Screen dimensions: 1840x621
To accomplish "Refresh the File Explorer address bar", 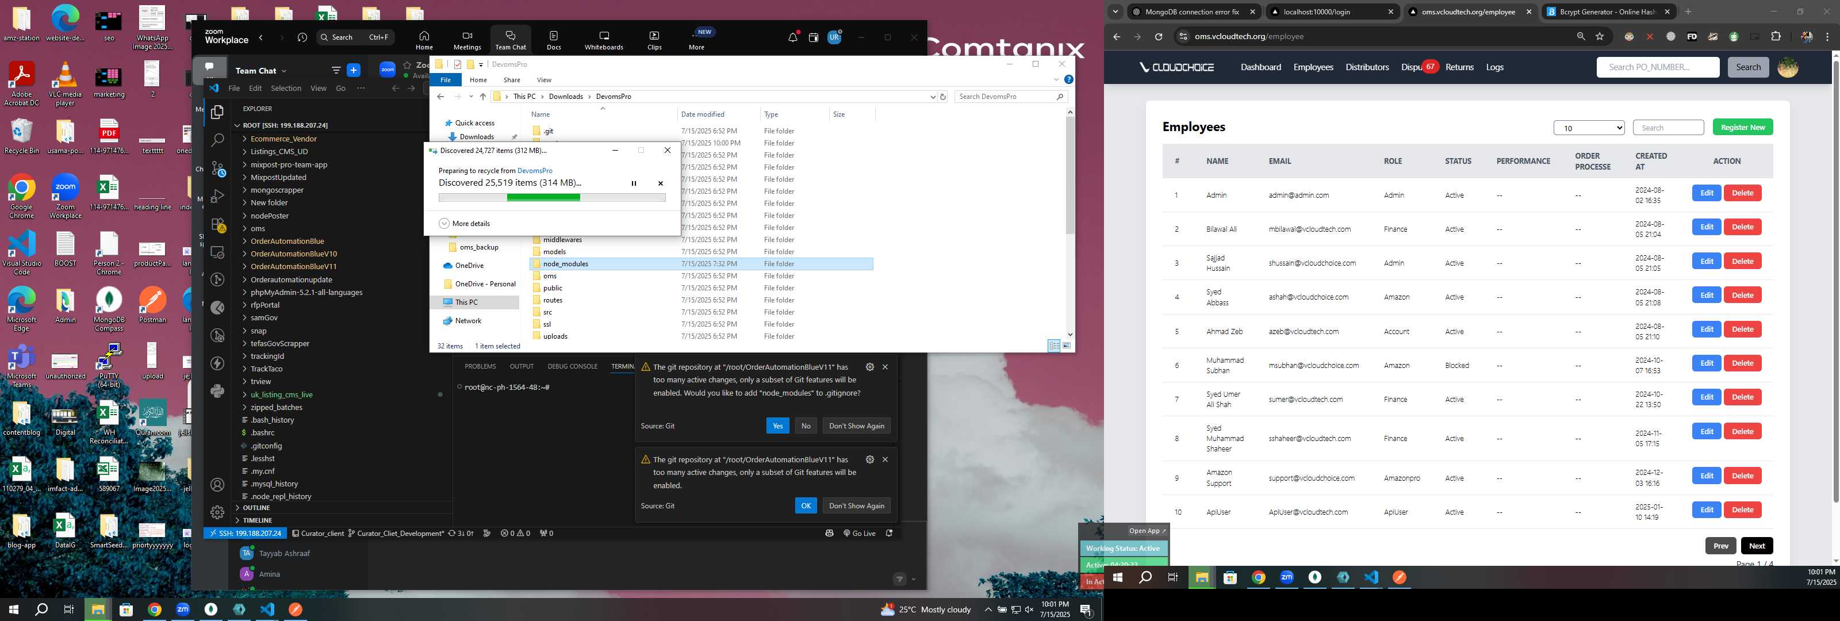I will click(943, 97).
